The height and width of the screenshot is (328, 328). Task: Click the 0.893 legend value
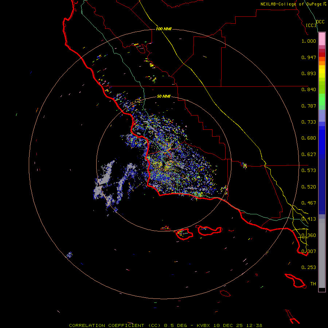(x=309, y=73)
